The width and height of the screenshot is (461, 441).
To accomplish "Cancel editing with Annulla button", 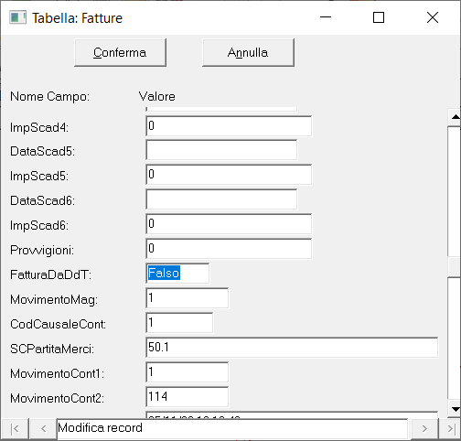I will [248, 52].
